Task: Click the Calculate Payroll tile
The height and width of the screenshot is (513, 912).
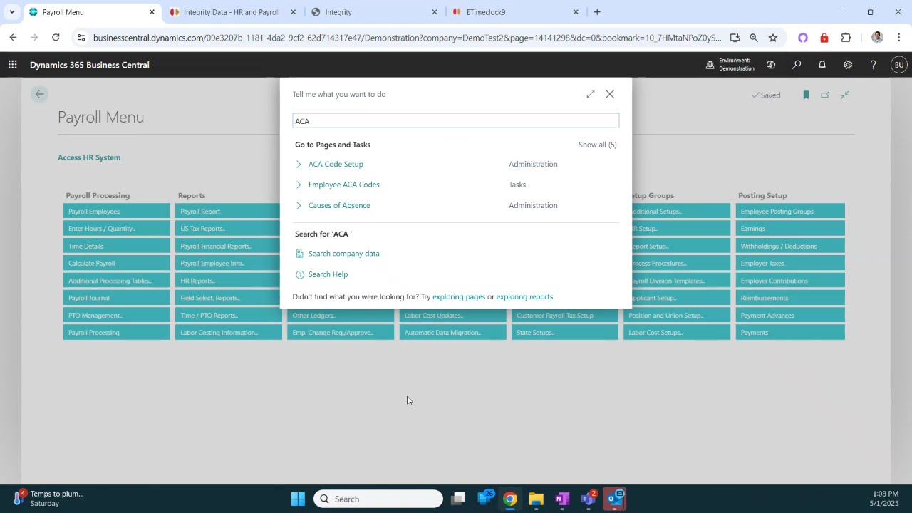Action: (117, 264)
